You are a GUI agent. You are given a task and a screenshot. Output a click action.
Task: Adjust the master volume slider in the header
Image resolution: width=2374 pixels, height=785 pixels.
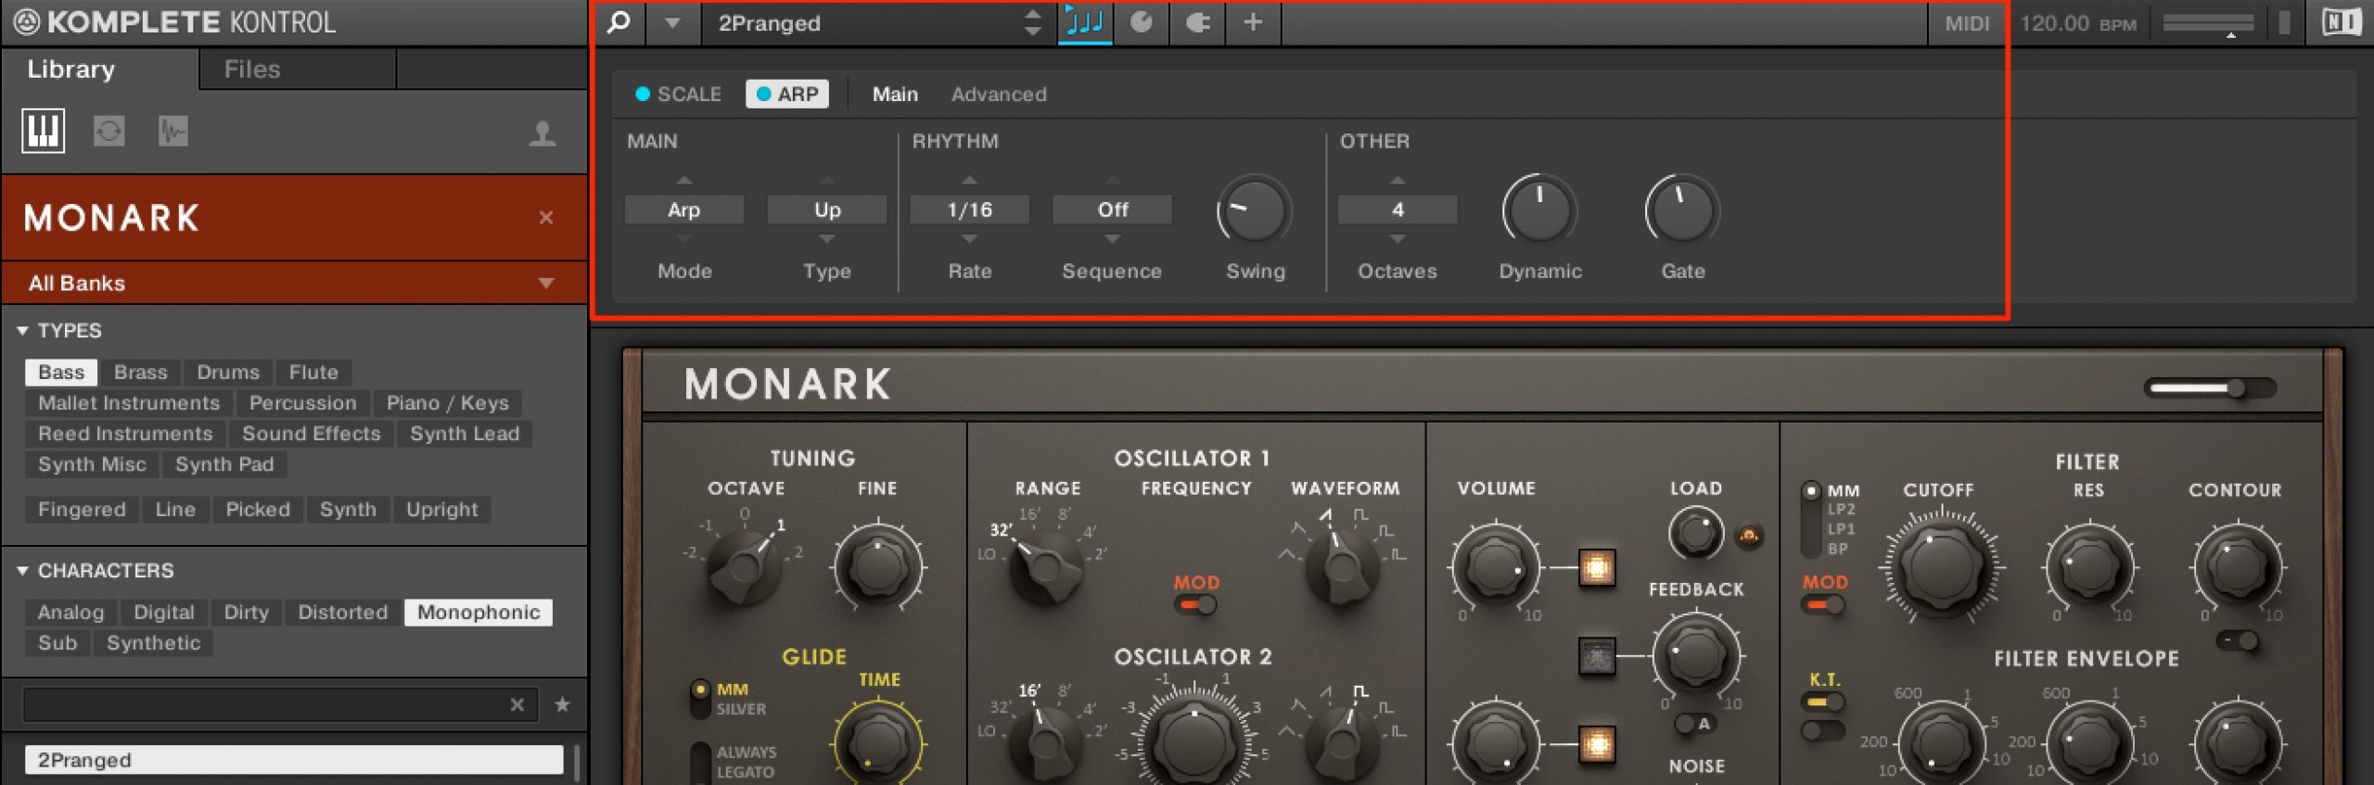point(2208,23)
